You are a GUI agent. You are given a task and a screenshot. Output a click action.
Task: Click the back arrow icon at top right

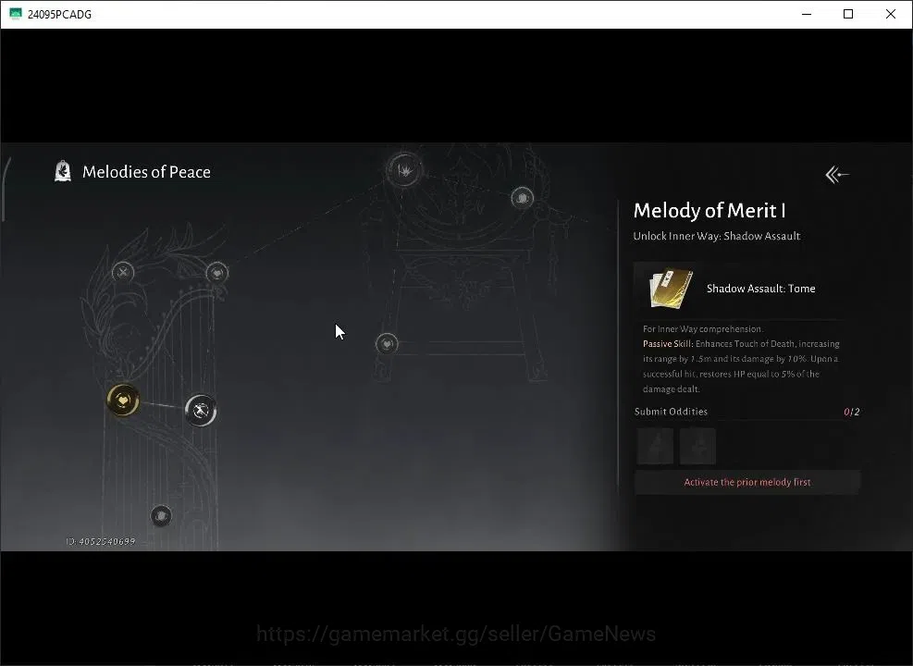point(837,174)
